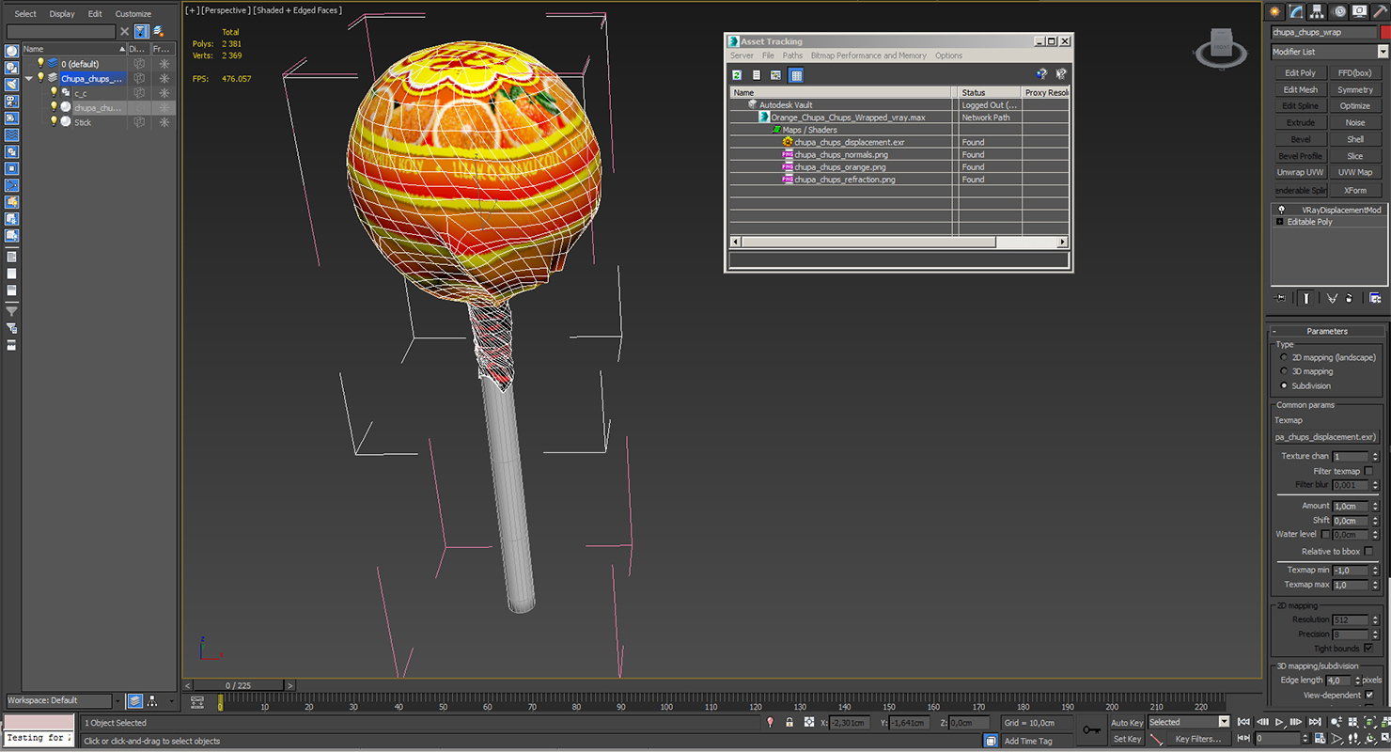
Task: Open Bitmap Performance and Memory menu
Action: (868, 55)
